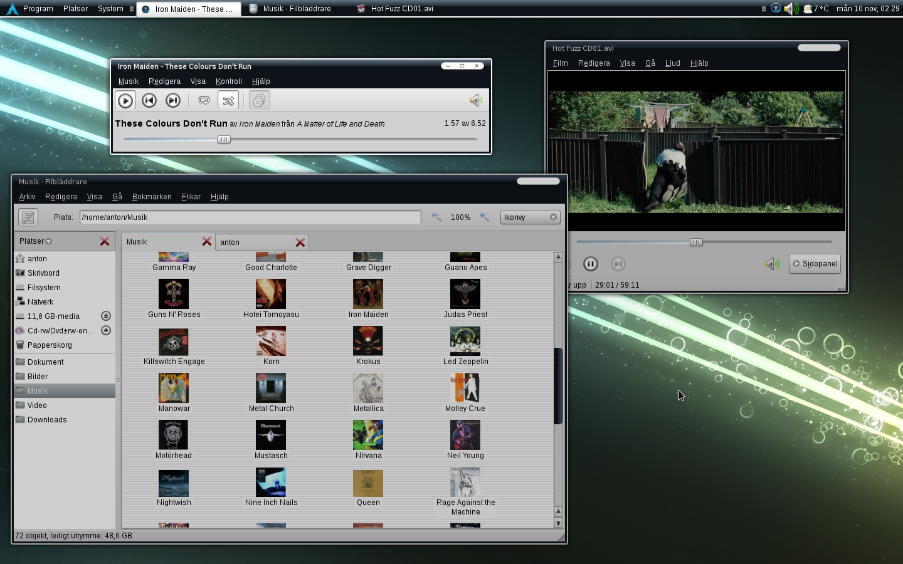Skip to the previous track in the music player
903x564 pixels.
149,100
